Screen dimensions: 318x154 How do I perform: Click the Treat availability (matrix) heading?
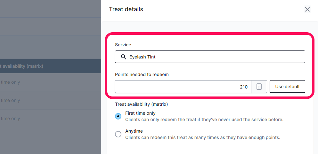tap(141, 104)
